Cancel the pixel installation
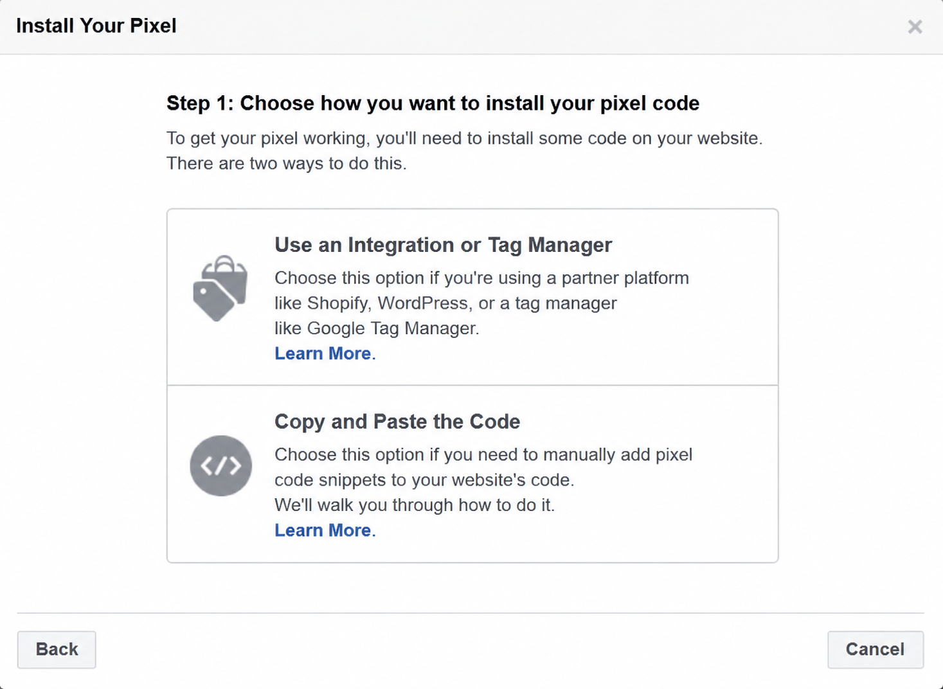Screen dimensions: 943x689 (876, 650)
